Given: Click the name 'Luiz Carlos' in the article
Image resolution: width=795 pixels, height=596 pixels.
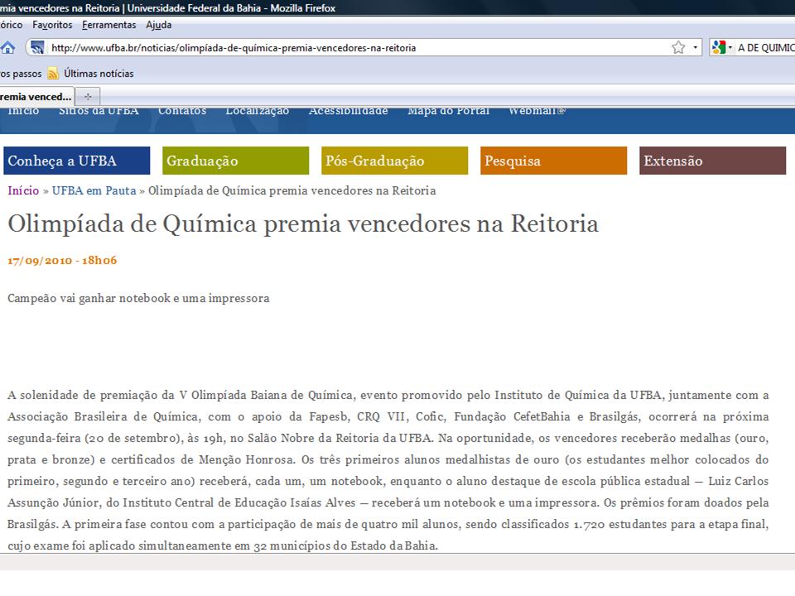Looking at the screenshot, I should point(738,482).
